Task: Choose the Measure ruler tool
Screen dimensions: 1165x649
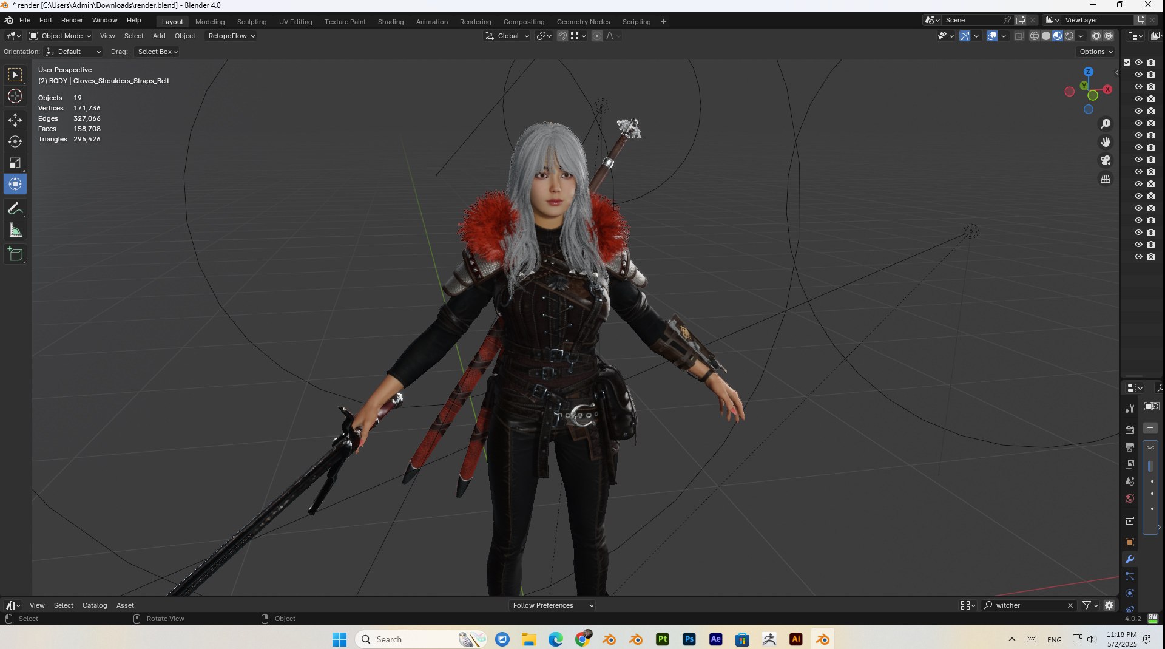Action: (x=15, y=230)
